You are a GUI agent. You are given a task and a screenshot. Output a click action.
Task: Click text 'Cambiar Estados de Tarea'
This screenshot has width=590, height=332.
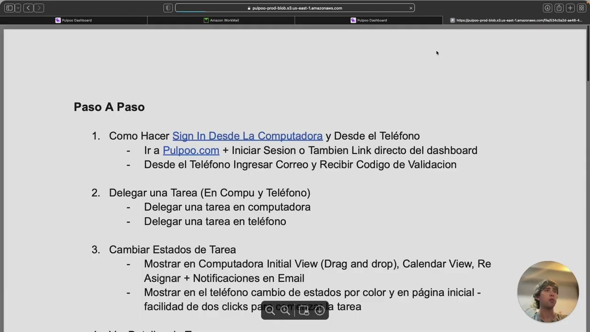coord(172,249)
